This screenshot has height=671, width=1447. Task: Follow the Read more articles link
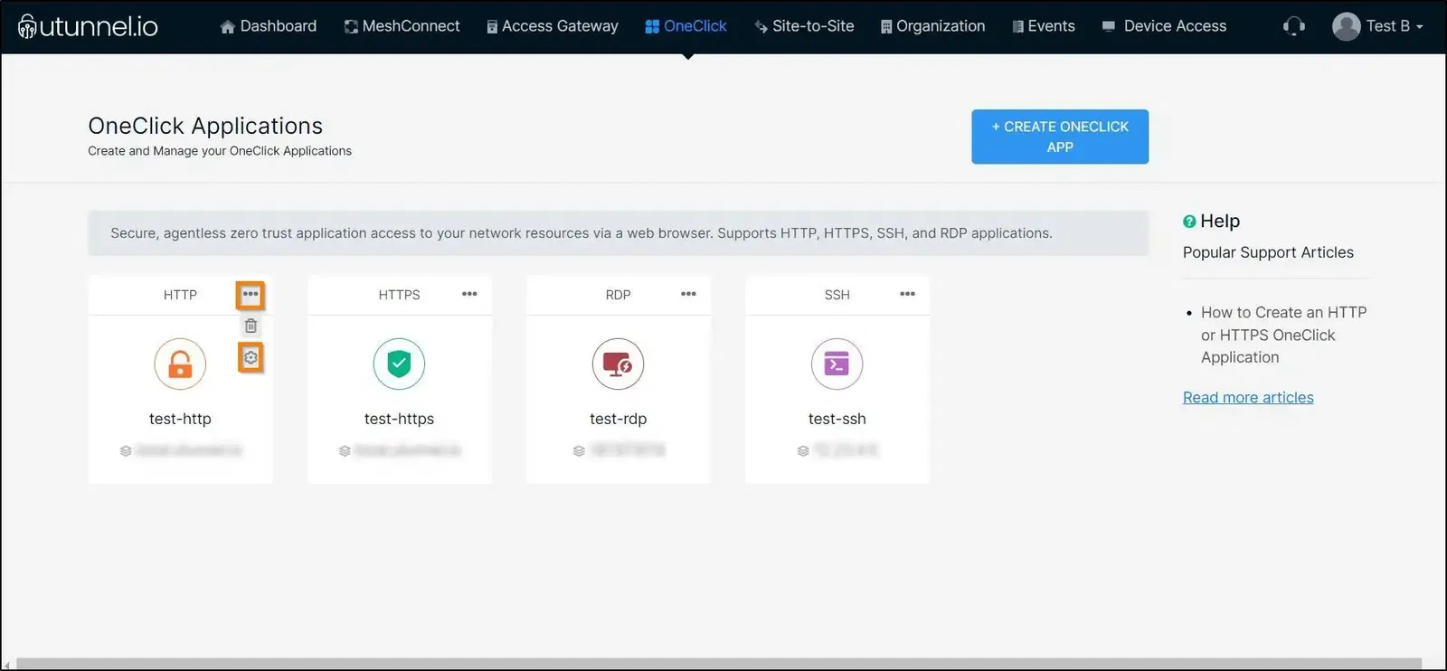coord(1248,397)
